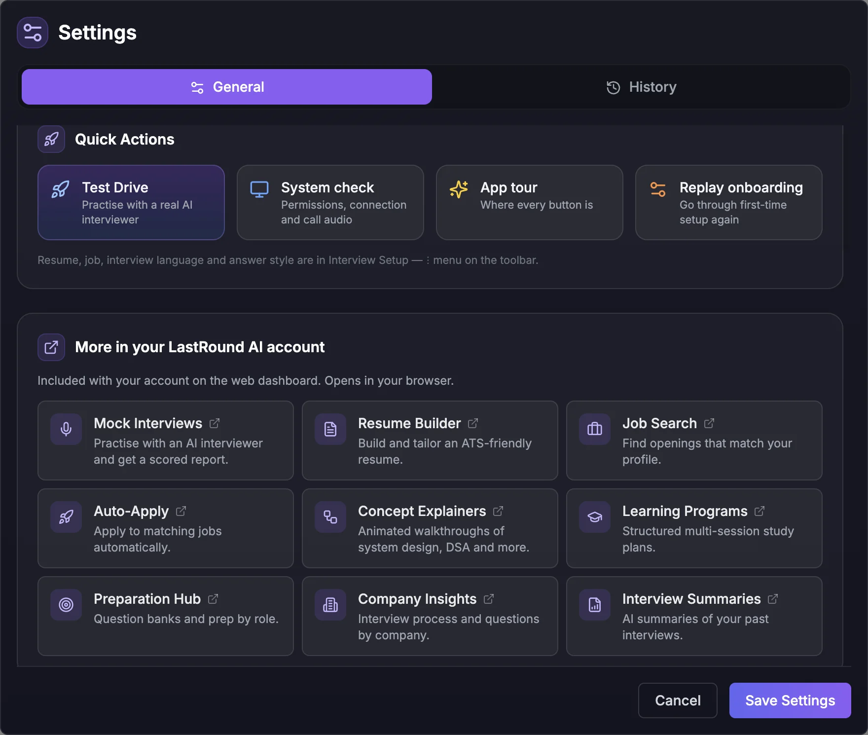Click the history clock icon in the tab

[613, 87]
